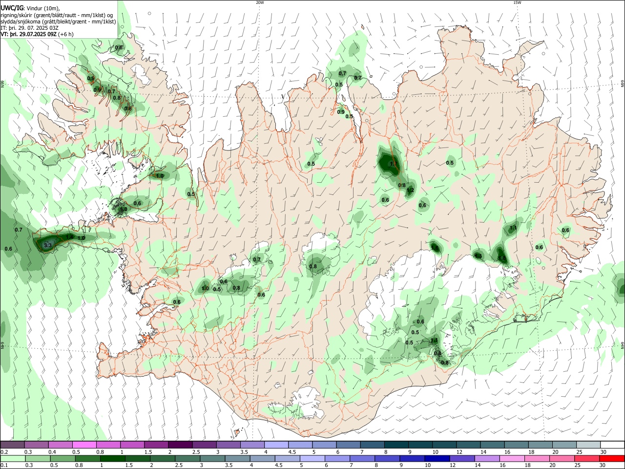
Task: Click the 20W longitude label
Action: [260, 2]
